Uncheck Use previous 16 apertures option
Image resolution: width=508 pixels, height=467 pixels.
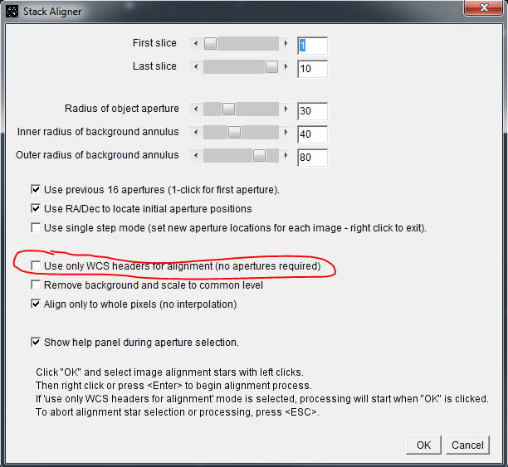click(36, 189)
